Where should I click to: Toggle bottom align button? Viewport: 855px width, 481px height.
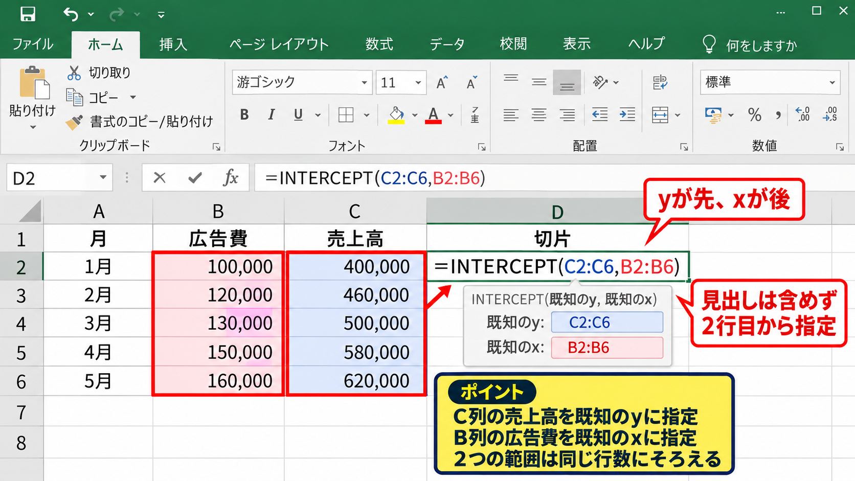567,83
